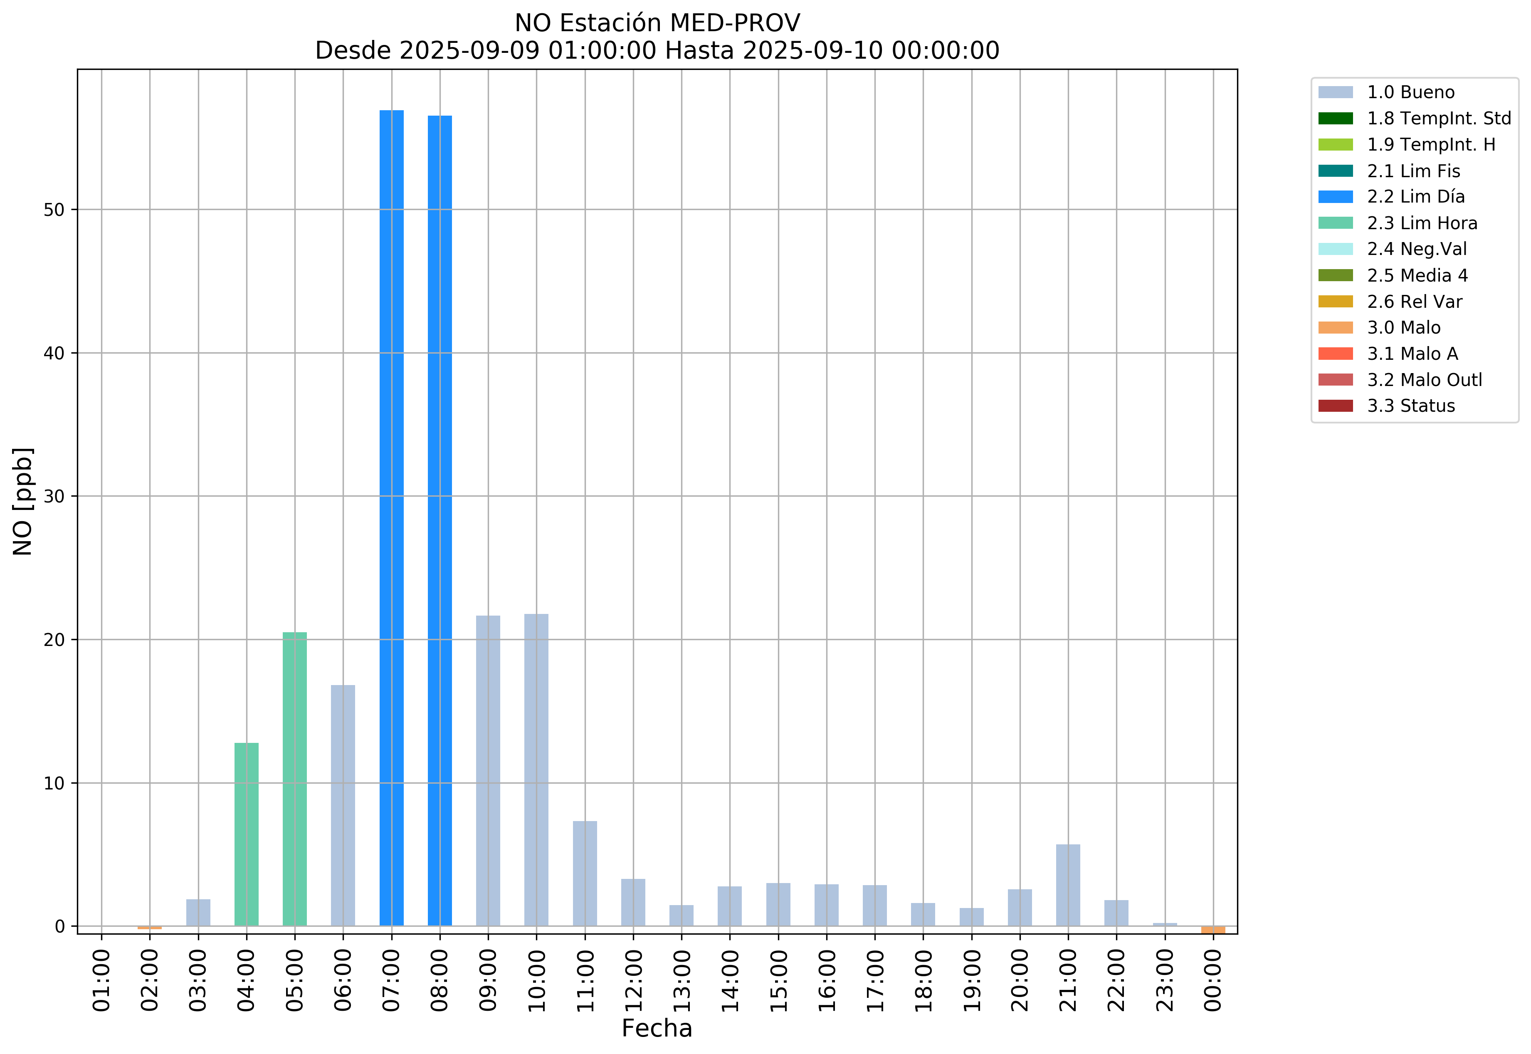Click the 12:00 x-axis tick label

pyautogui.click(x=633, y=980)
